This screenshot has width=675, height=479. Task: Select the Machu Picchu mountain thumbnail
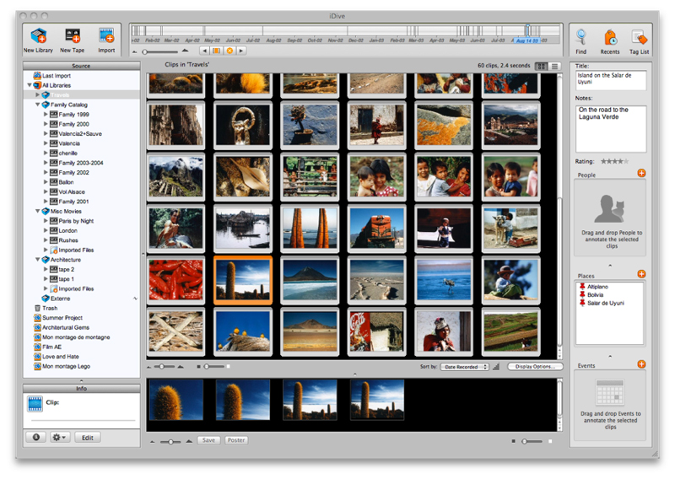click(175, 176)
